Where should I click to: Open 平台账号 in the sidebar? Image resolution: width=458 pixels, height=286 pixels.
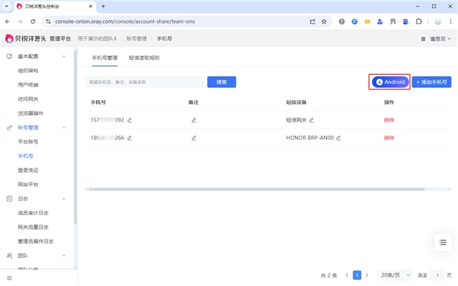27,142
